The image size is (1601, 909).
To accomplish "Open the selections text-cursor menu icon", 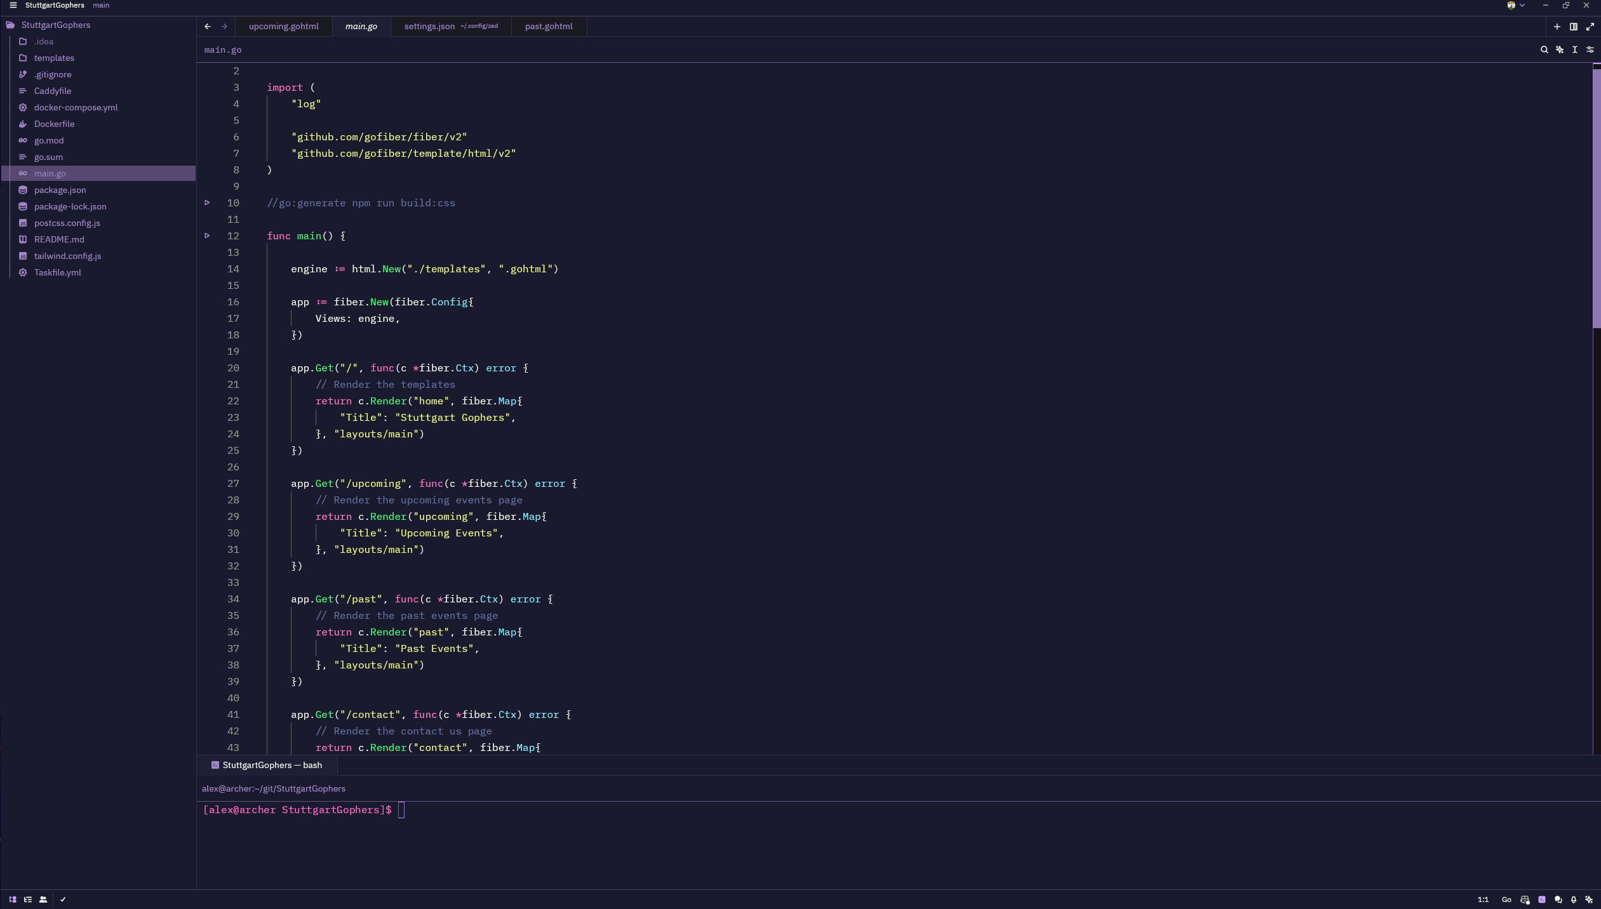I will click(1575, 50).
